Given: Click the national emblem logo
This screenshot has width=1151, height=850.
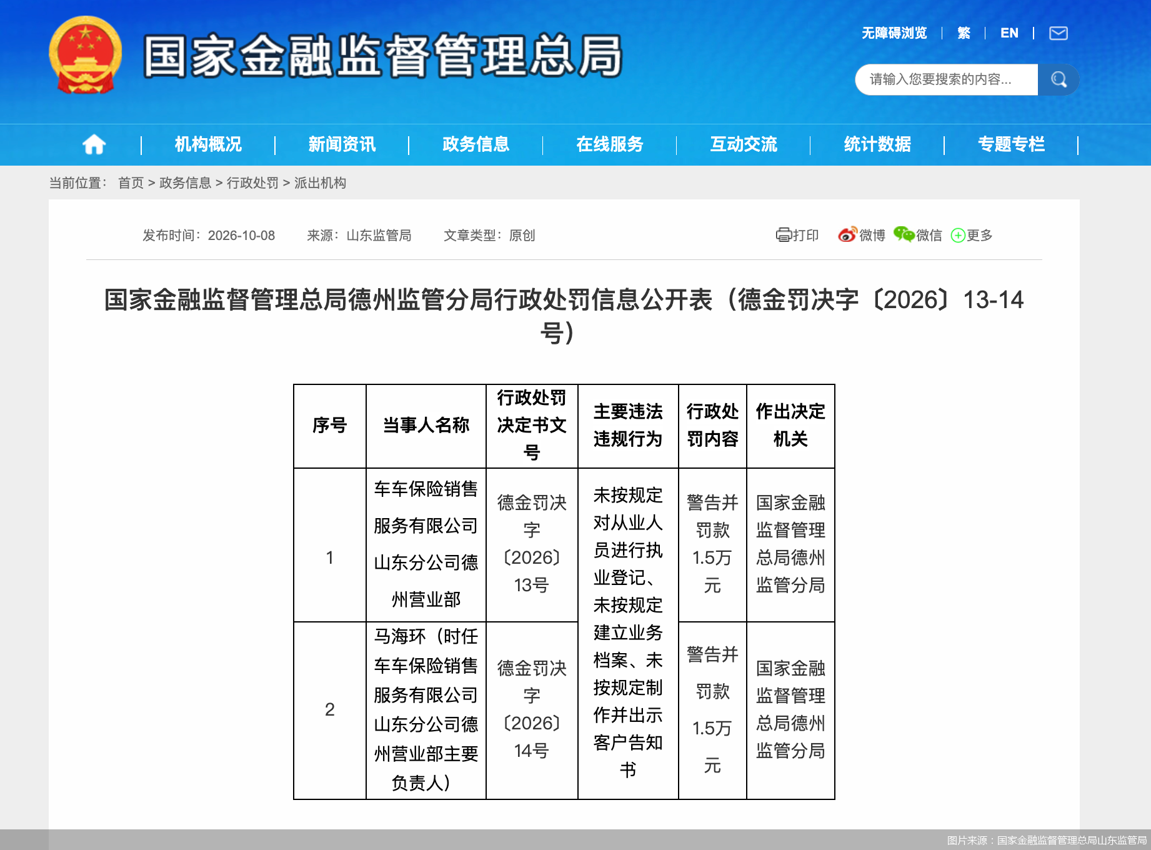Looking at the screenshot, I should click(x=85, y=55).
